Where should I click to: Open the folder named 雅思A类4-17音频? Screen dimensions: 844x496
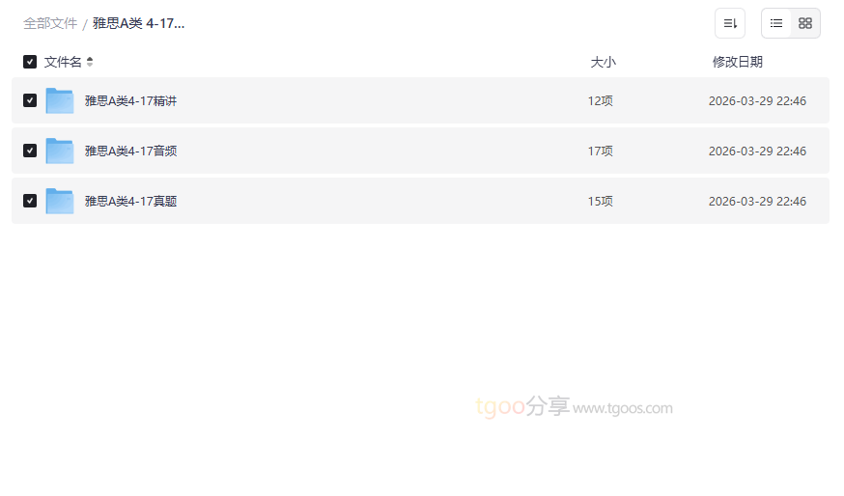click(x=130, y=151)
